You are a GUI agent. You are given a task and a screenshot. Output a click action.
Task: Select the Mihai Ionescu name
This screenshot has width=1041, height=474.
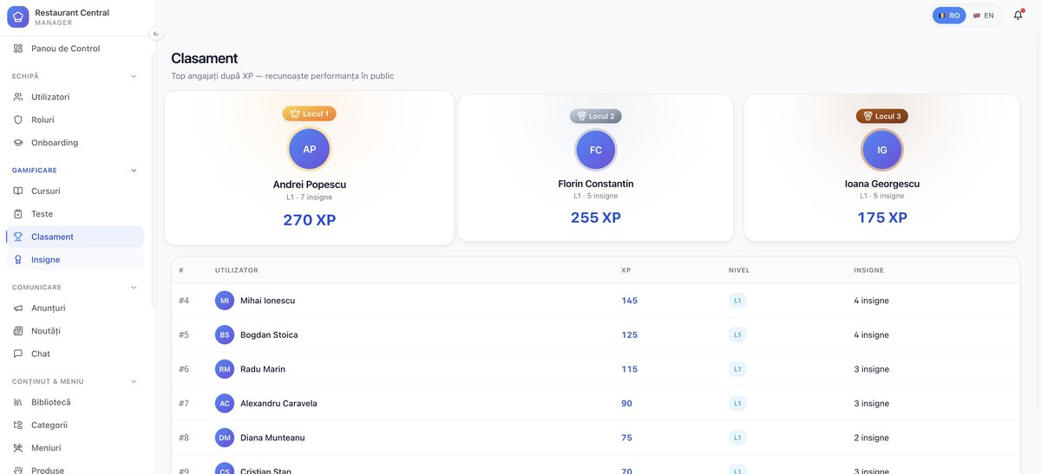pos(267,301)
